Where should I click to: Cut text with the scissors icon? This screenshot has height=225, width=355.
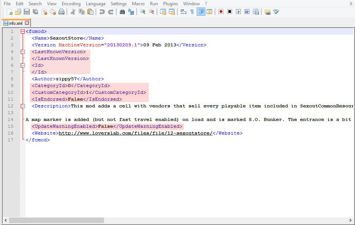(x=73, y=12)
